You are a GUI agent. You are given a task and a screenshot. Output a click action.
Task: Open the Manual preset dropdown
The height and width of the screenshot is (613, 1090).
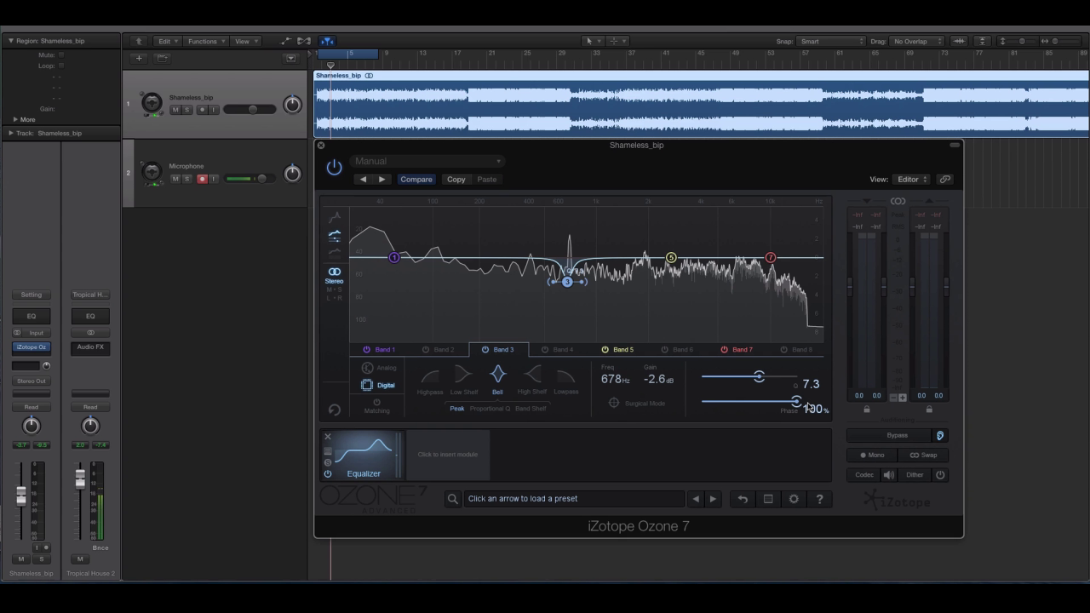pos(427,161)
